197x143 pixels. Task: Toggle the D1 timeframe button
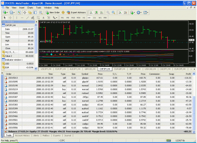[x=95, y=18]
